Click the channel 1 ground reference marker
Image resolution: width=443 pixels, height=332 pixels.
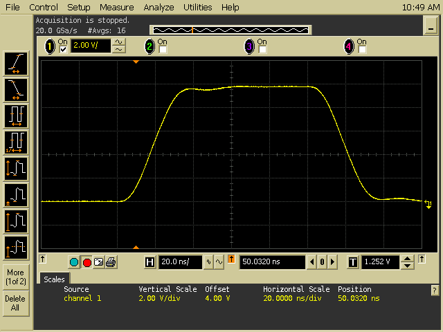point(428,204)
